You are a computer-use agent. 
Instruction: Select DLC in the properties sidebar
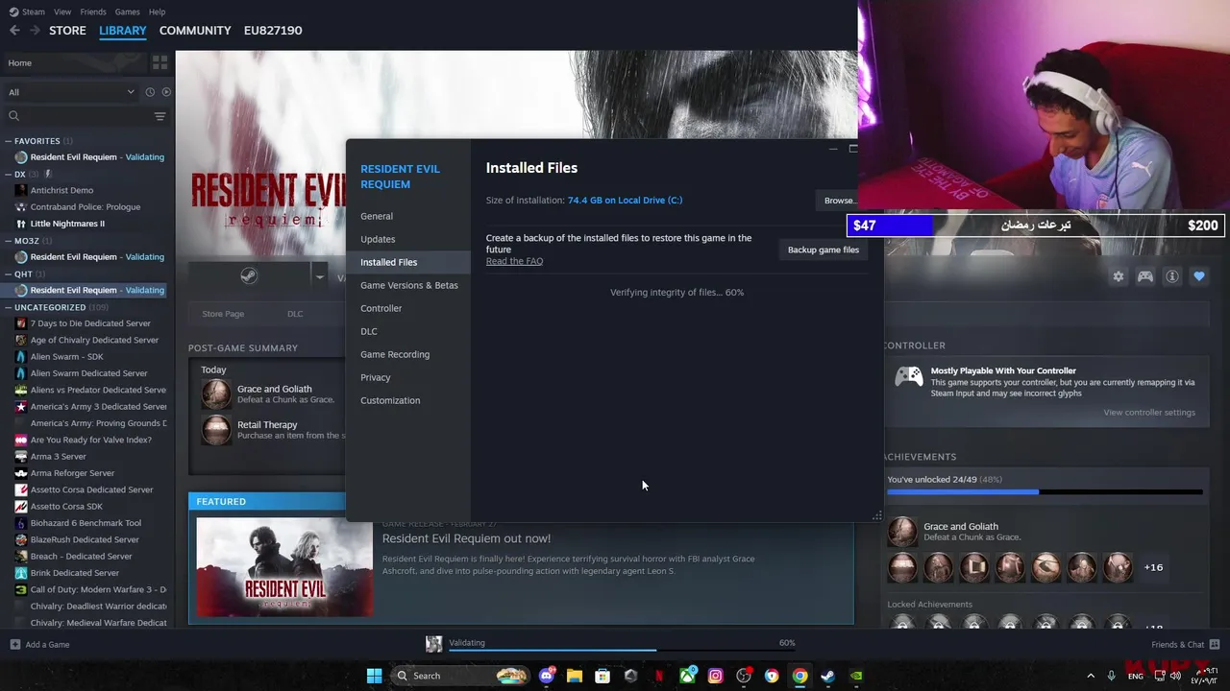click(x=407, y=331)
